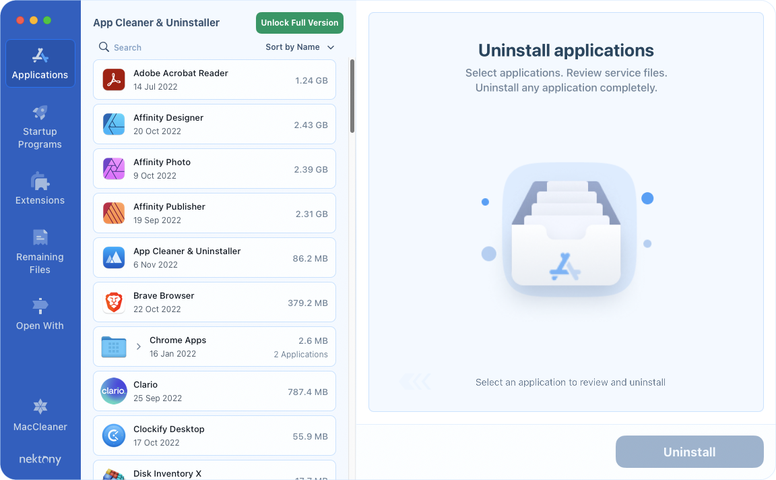
Task: Select Affinity Publisher name text
Action: click(x=169, y=207)
